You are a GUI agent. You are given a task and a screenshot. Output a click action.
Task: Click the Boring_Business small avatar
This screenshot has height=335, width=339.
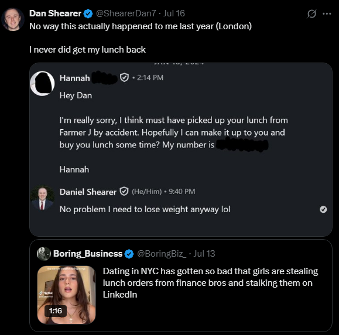pyautogui.click(x=44, y=254)
